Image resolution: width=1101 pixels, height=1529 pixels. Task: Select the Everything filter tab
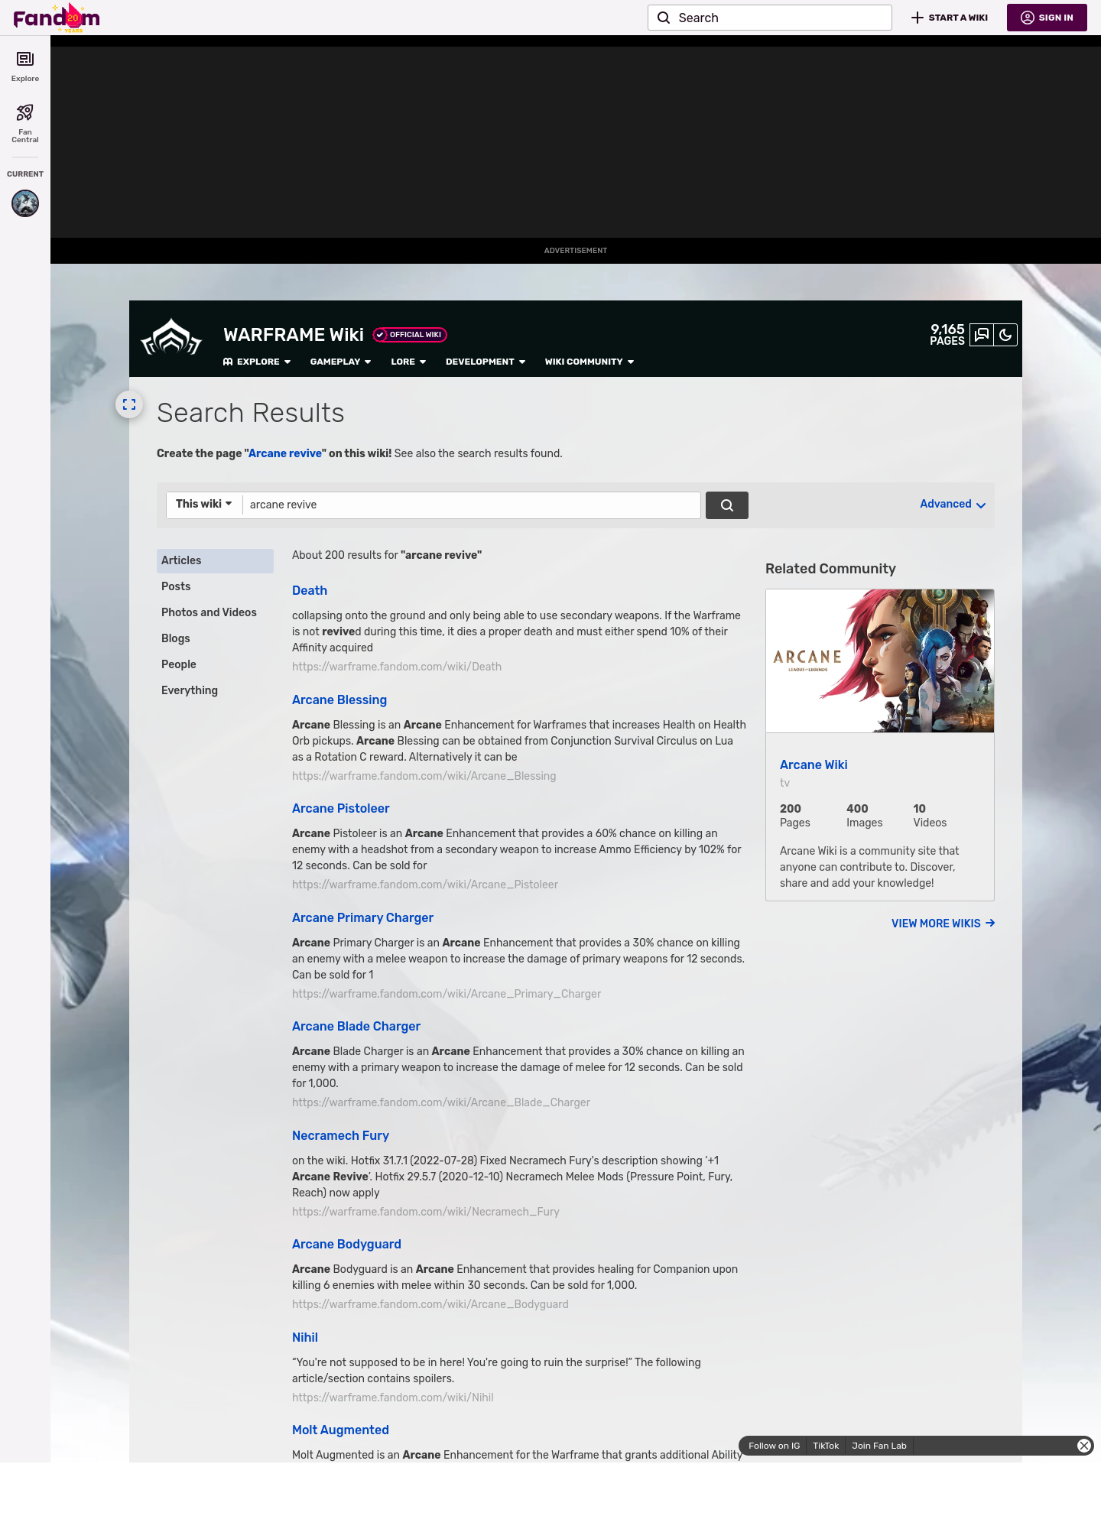(215, 690)
